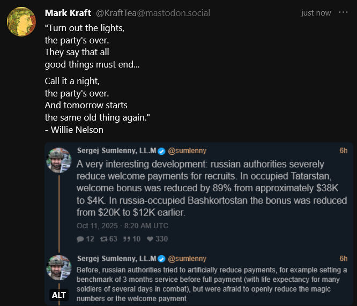Image resolution: width=357 pixels, height=306 pixels.
Task: Click Mark Kraft's profile avatar
Action: click(21, 22)
